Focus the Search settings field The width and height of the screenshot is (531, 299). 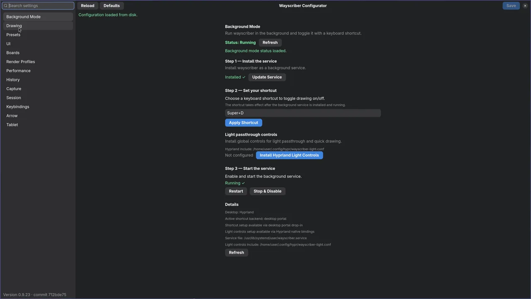[38, 6]
